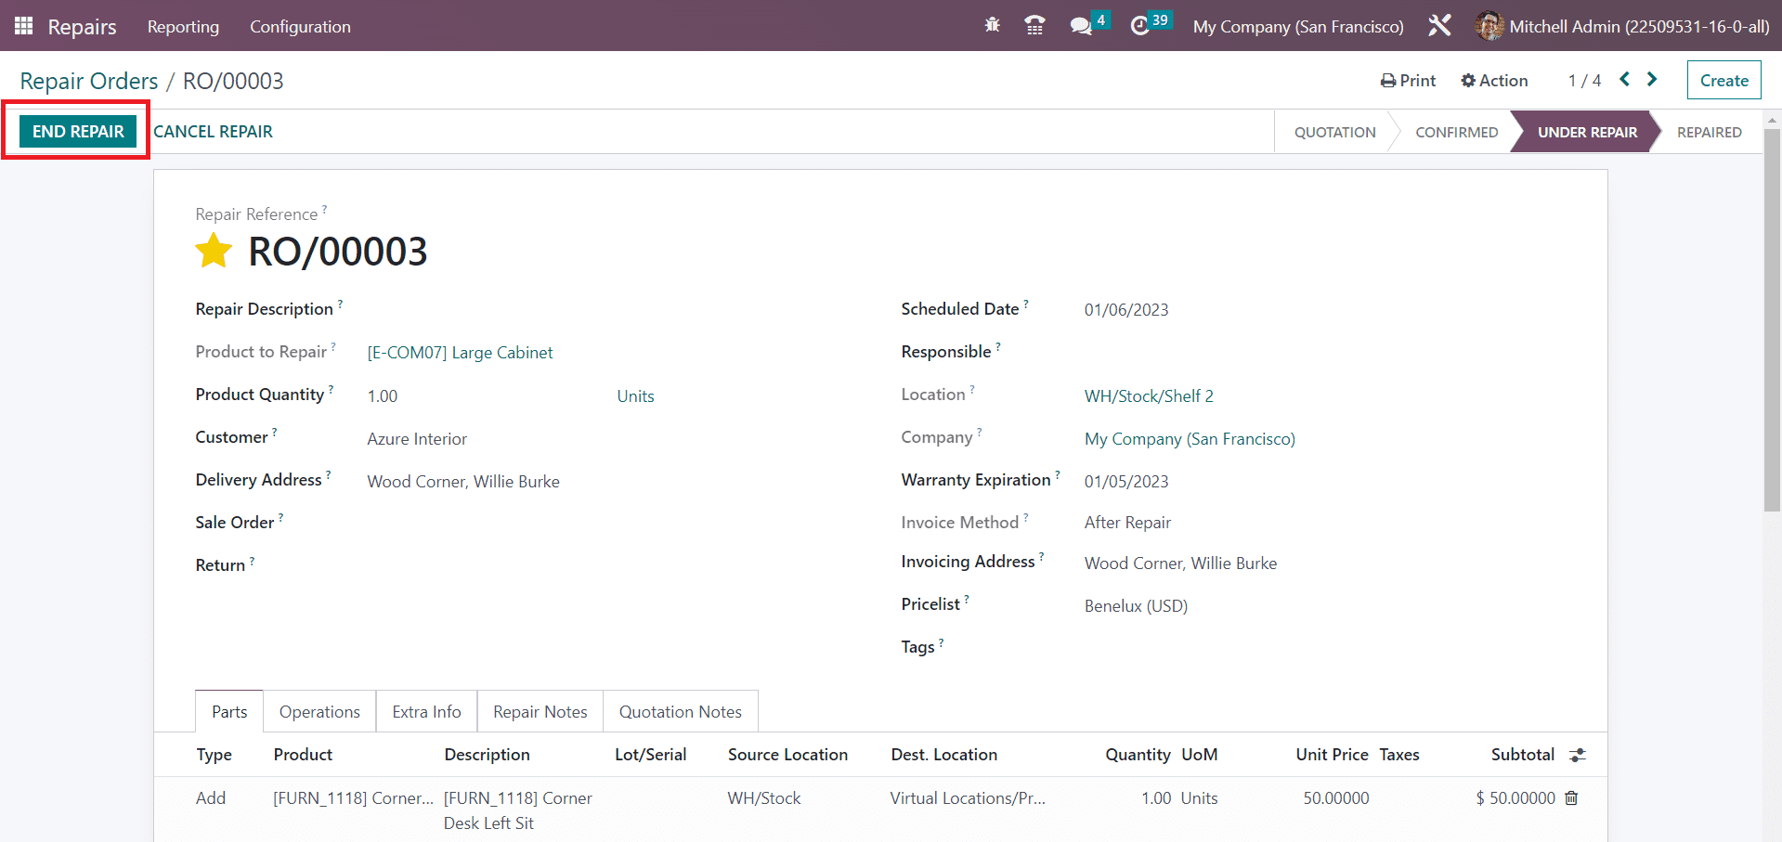This screenshot has height=842, width=1782.
Task: Click the Scheduled Date 01/06/2023 field
Action: pyautogui.click(x=1126, y=310)
